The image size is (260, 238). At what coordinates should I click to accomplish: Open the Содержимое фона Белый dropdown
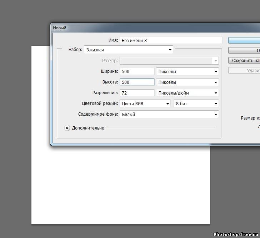pos(169,115)
